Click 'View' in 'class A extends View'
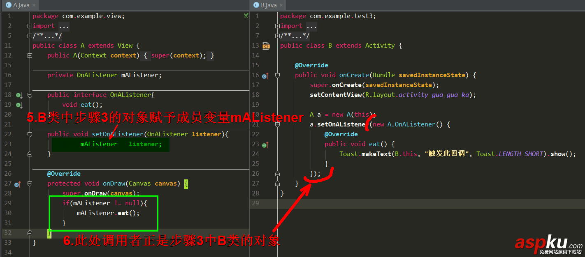 coord(125,46)
